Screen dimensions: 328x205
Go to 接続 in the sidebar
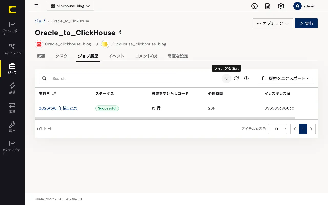pyautogui.click(x=12, y=88)
